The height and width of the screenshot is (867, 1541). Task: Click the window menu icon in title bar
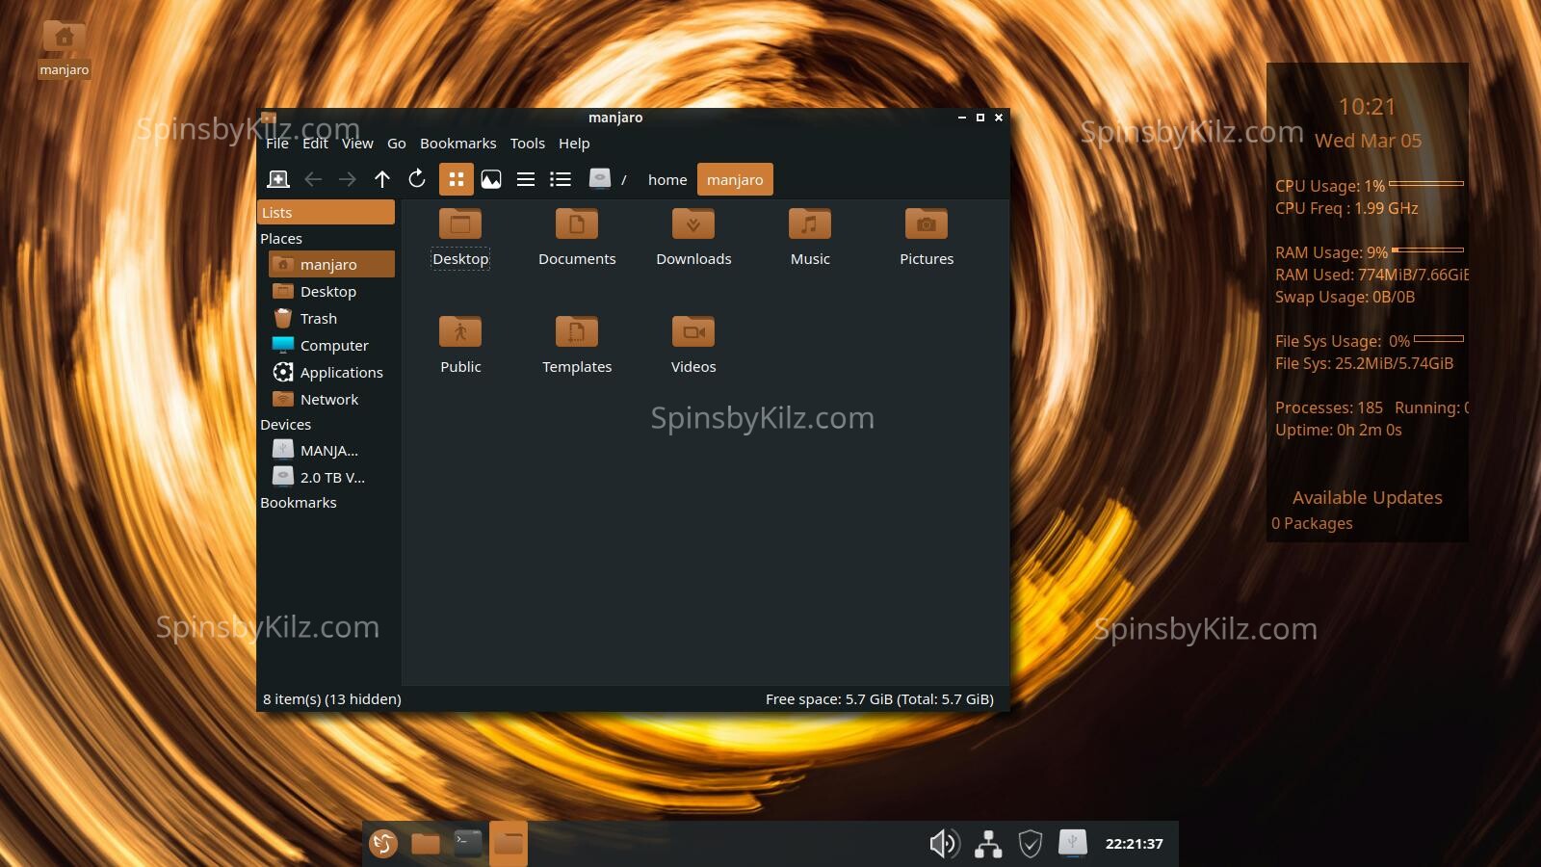coord(269,118)
